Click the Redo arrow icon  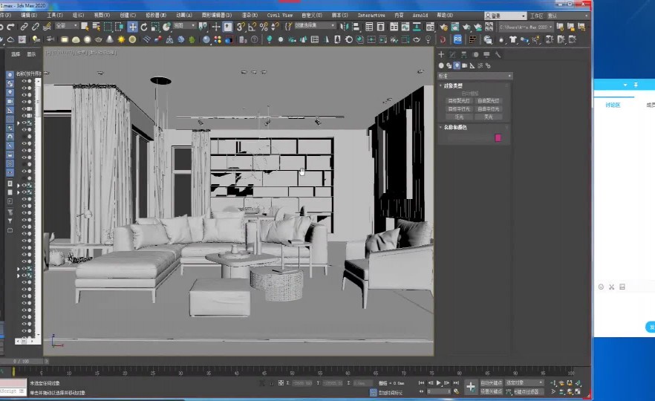[11, 27]
